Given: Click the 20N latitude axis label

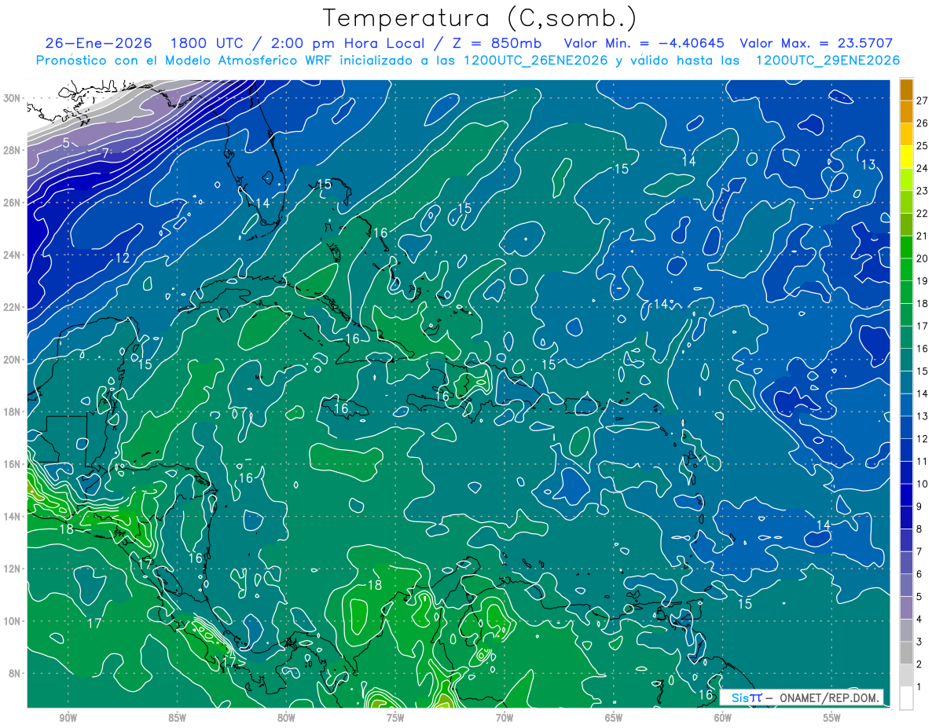Looking at the screenshot, I should pos(13,360).
